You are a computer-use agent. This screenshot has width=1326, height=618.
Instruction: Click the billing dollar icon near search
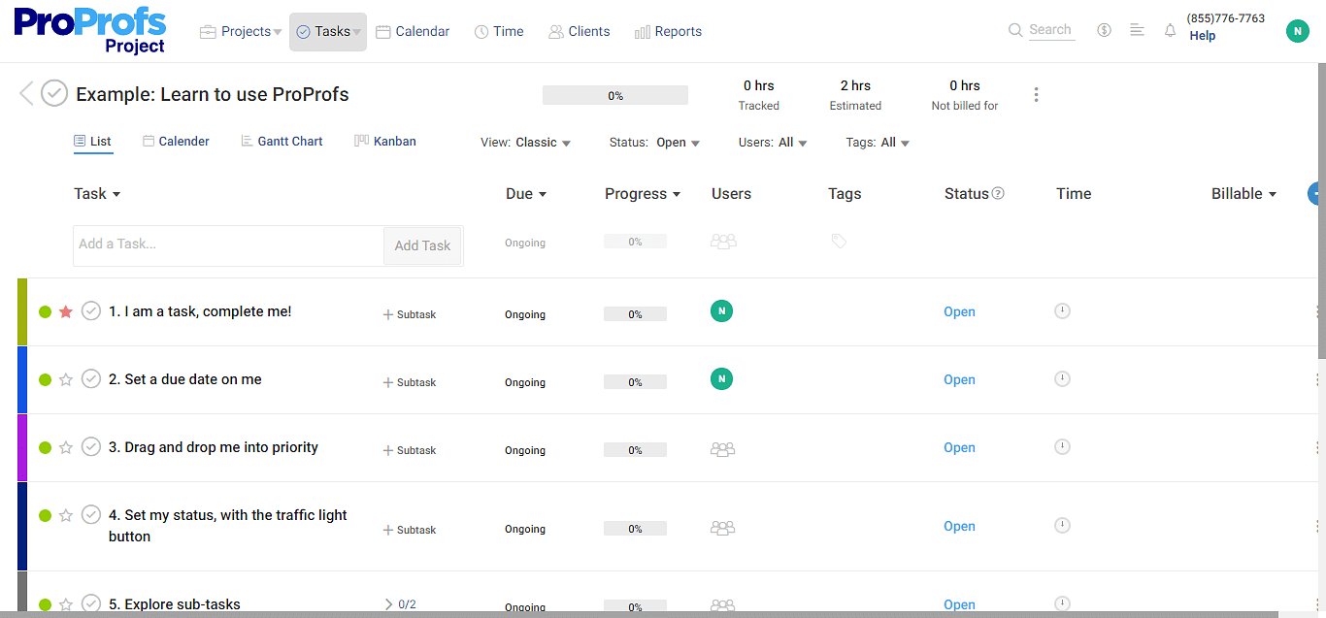(1104, 29)
